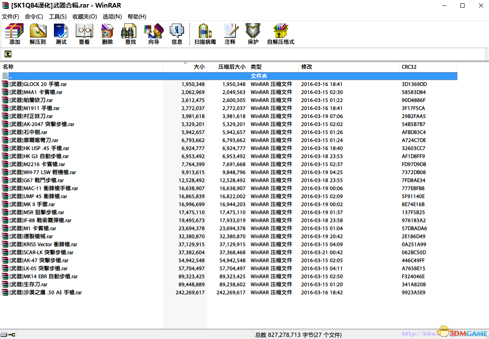Viewport: 489px width, 339px height.
Task: Open the 帮助(H) menu
Action: click(x=137, y=16)
